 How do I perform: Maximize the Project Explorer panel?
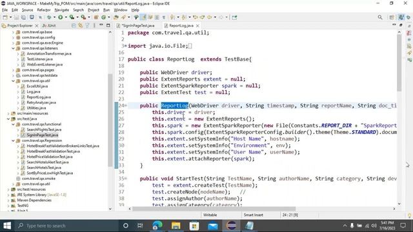pyautogui.click(x=108, y=25)
